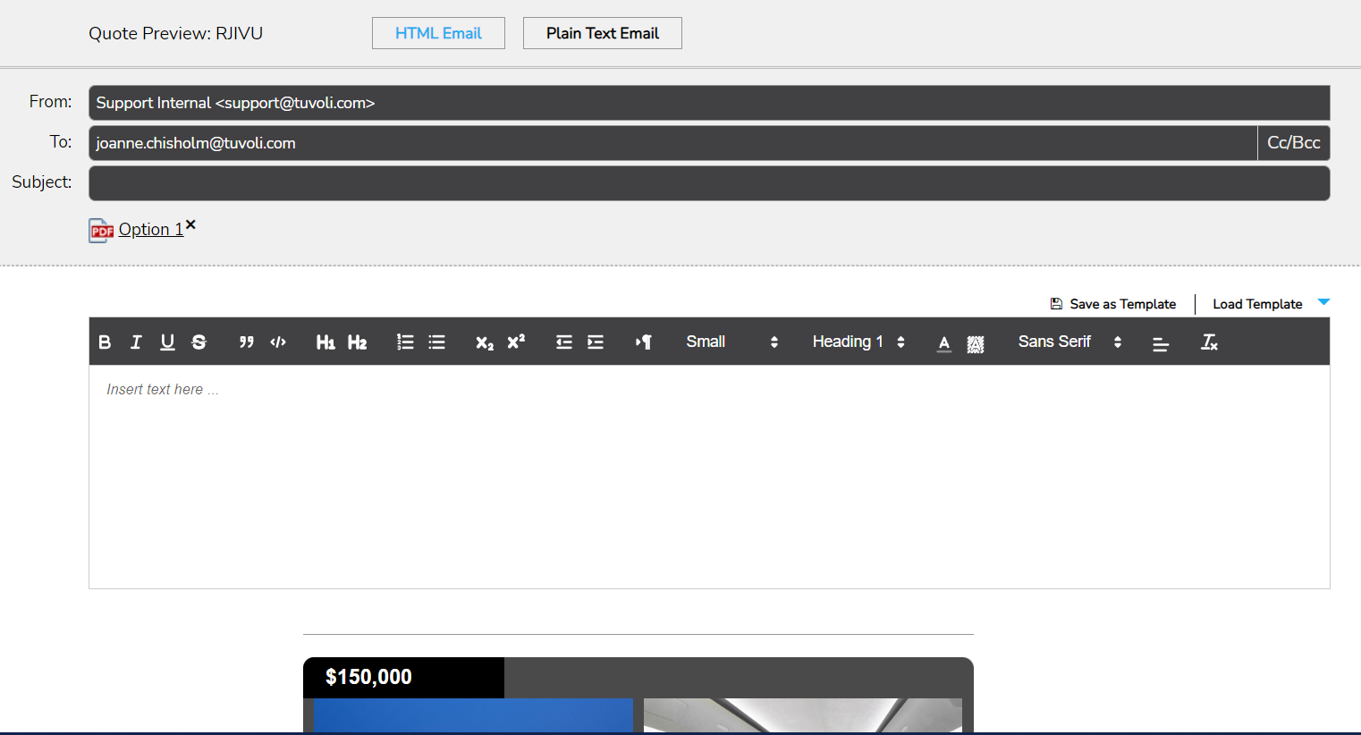Open the Heading 1 dropdown
Screen dimensions: 1361x735
(x=858, y=342)
